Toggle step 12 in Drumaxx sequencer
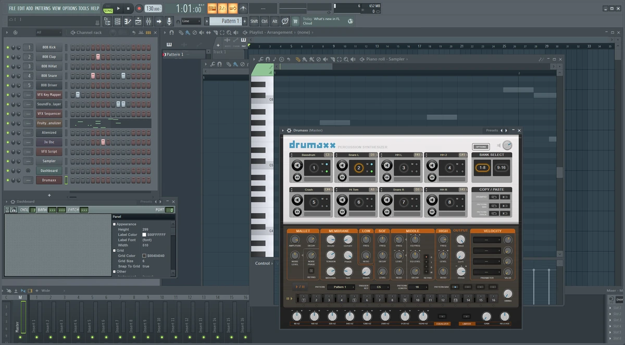 [x=443, y=300]
